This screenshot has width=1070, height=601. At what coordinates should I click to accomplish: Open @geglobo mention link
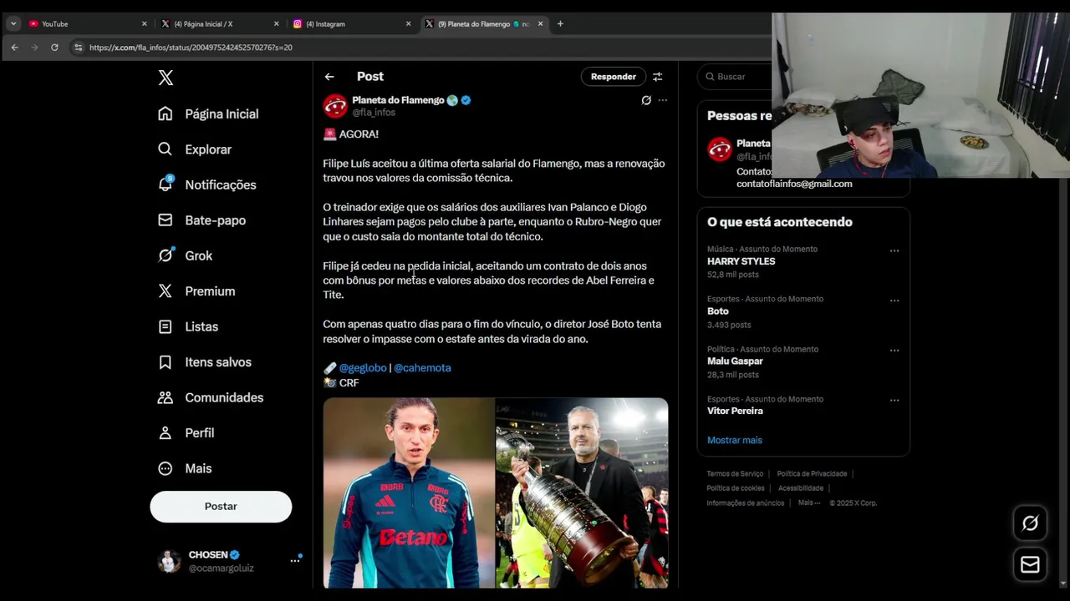point(363,368)
